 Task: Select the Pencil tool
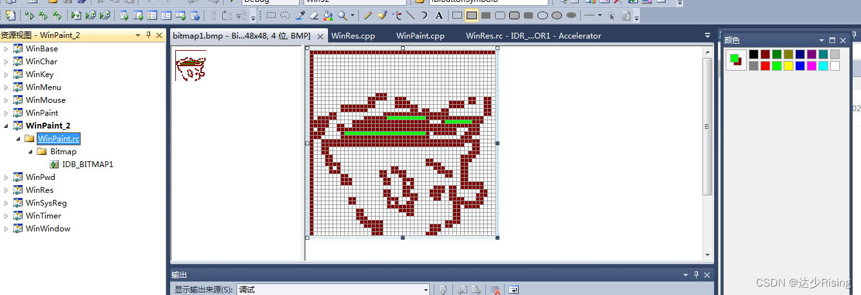point(367,15)
